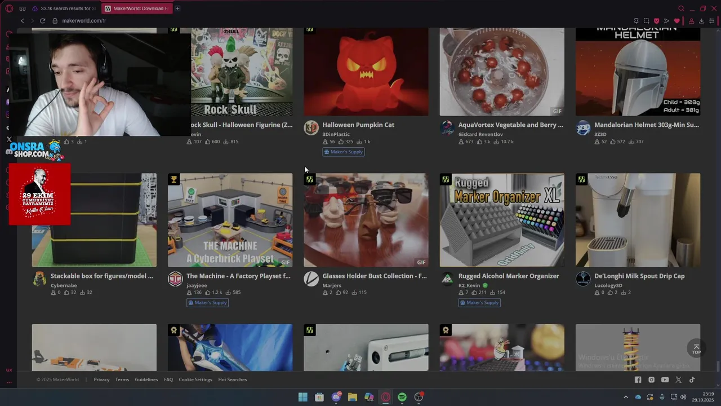Open Microsoft Store from the taskbar
Screen dimensions: 721x406
click(319, 397)
